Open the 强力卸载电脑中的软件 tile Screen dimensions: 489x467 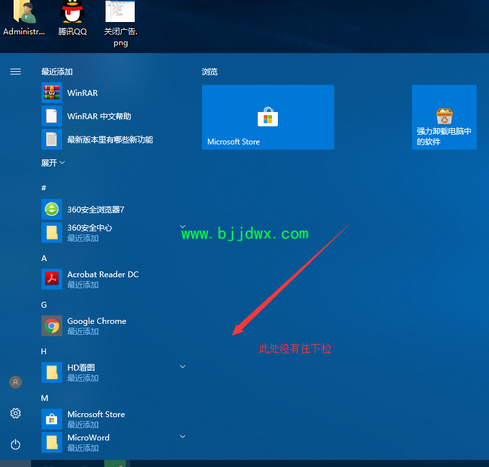click(x=444, y=117)
